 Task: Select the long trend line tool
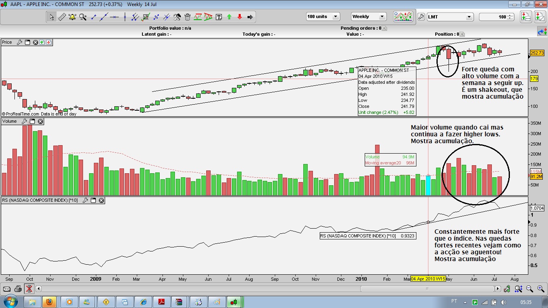(x=104, y=17)
